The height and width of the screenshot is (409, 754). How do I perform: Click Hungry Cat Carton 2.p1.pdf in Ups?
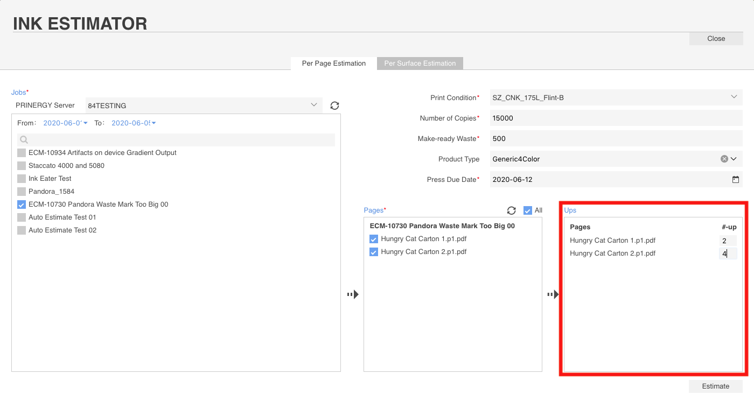[x=612, y=253]
